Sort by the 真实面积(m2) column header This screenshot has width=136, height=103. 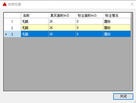62,15
